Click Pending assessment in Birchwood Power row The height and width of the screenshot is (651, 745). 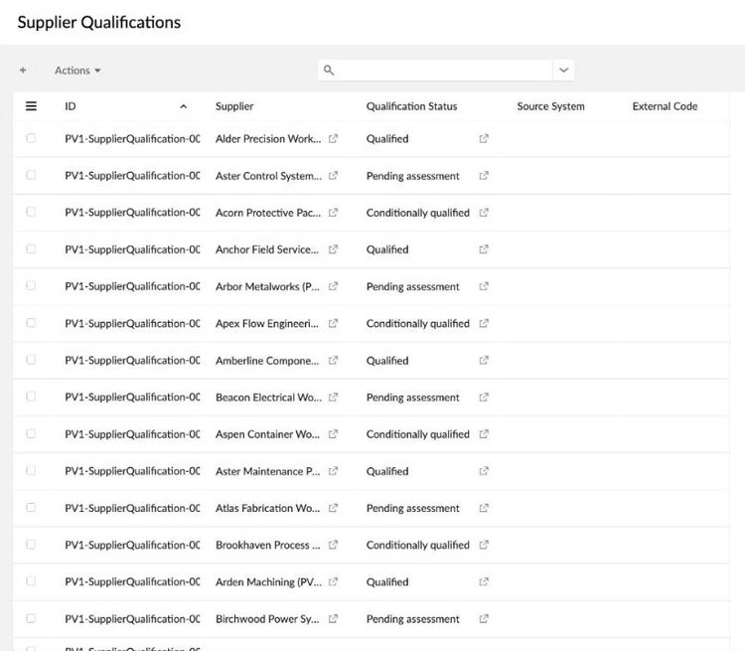tap(412, 619)
